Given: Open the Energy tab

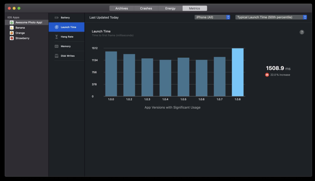Looking at the screenshot, I should point(170,8).
